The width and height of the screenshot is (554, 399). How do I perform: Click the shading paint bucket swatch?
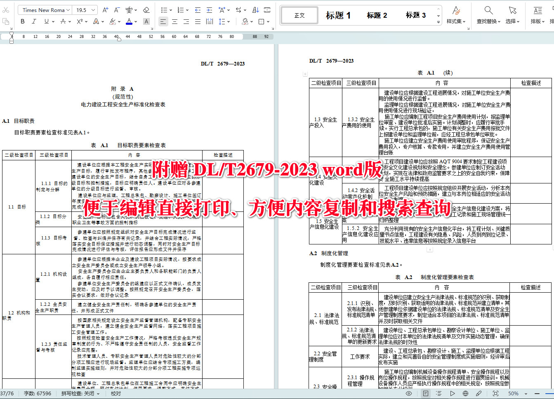click(245, 21)
